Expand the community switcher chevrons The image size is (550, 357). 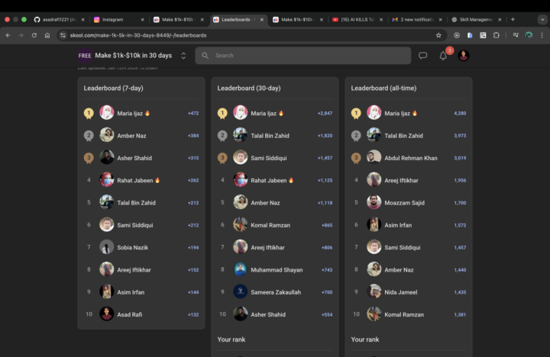[x=183, y=56]
